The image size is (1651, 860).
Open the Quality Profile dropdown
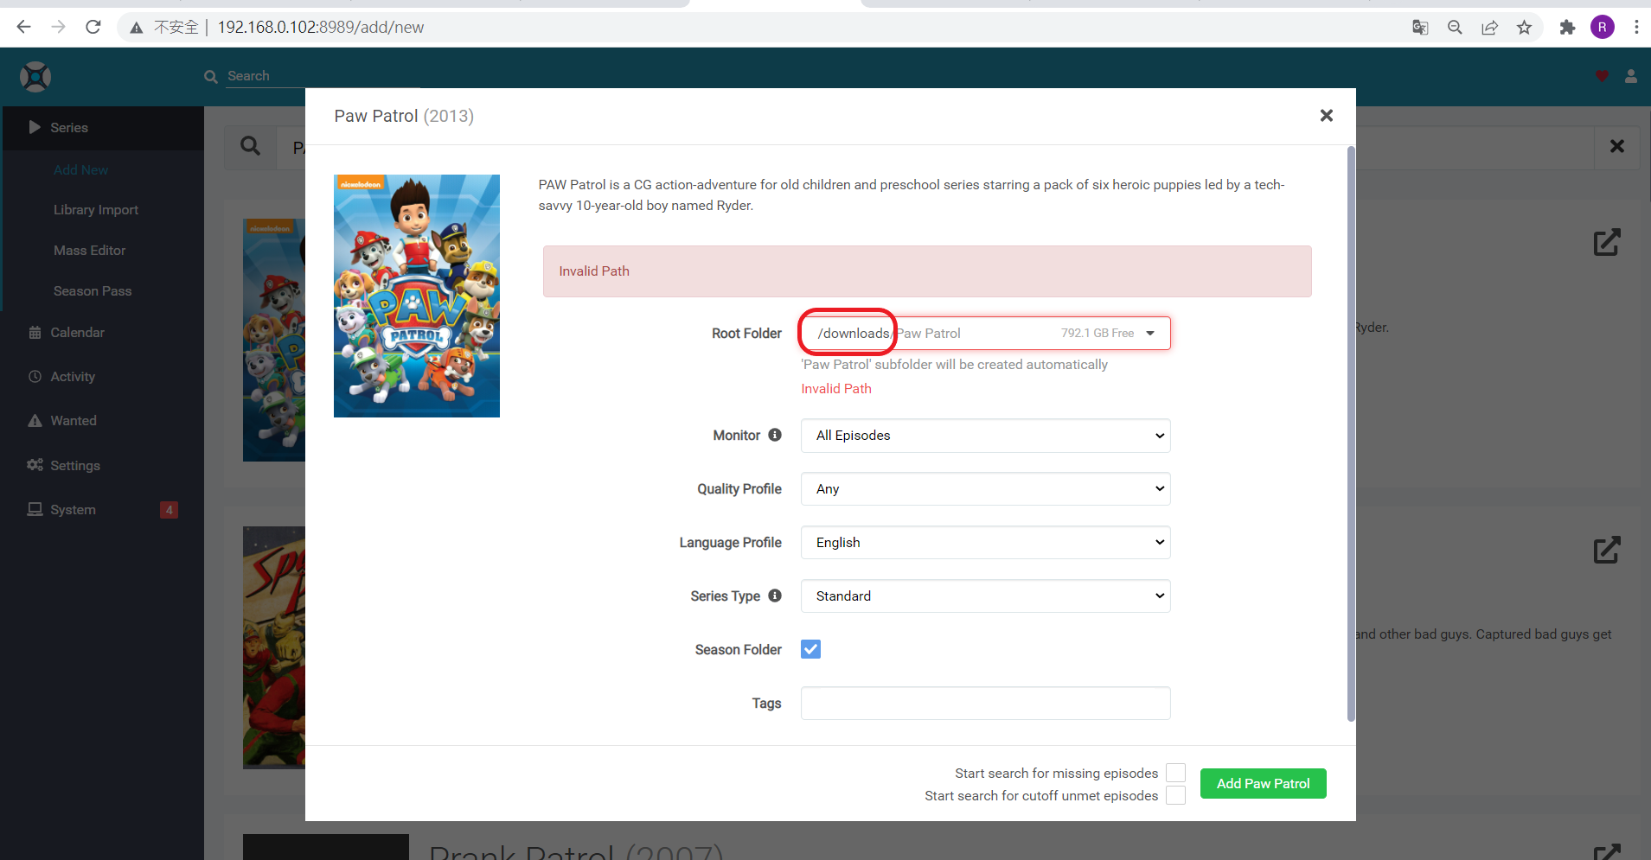pyautogui.click(x=986, y=489)
